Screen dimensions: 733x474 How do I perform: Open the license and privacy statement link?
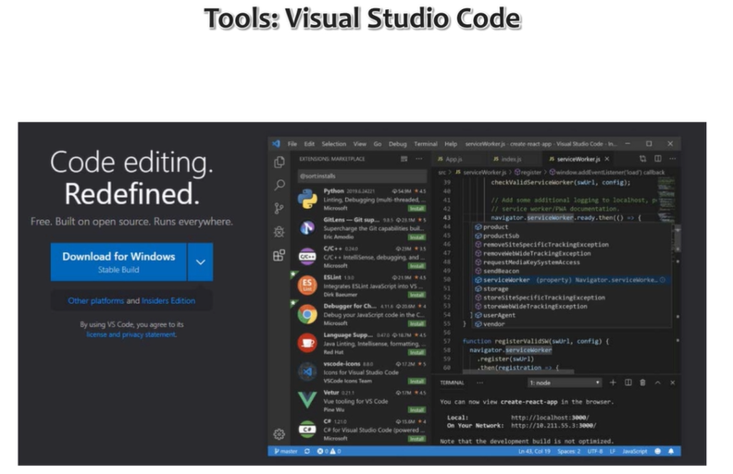(131, 334)
